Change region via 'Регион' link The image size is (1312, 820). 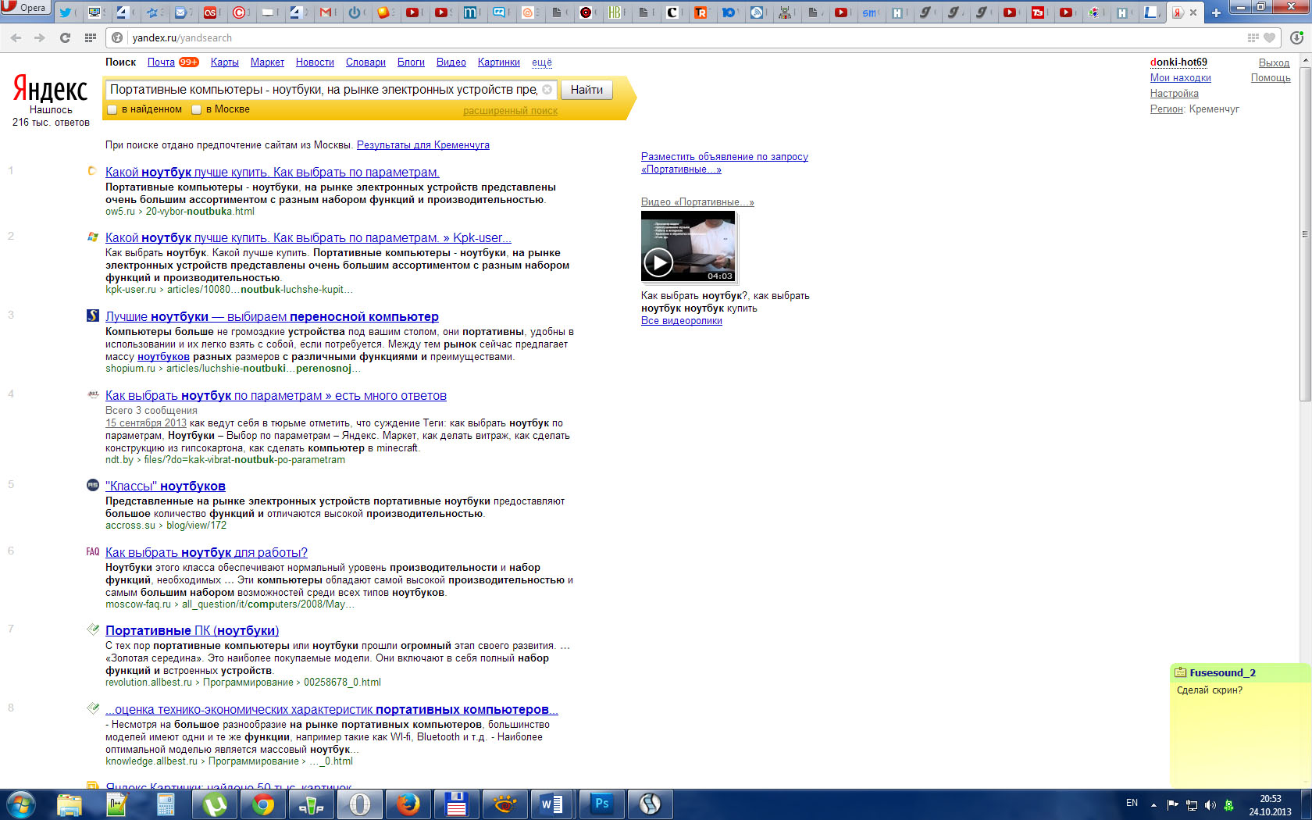(1167, 109)
